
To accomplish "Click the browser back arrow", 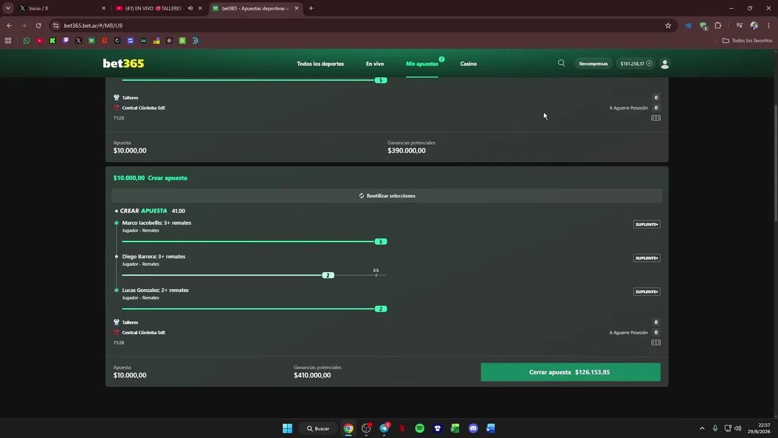I will pos(9,26).
